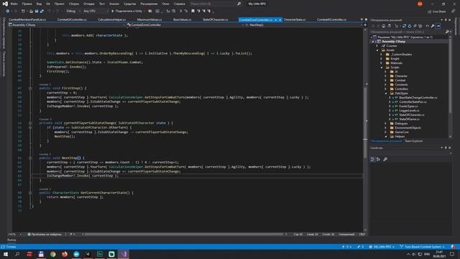Click the Solution Explorer search options icon
This screenshot has height=259, width=460.
pos(447,32)
